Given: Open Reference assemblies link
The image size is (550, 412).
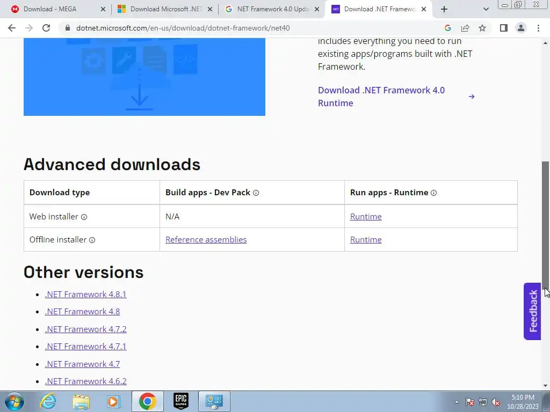Looking at the screenshot, I should tap(206, 240).
